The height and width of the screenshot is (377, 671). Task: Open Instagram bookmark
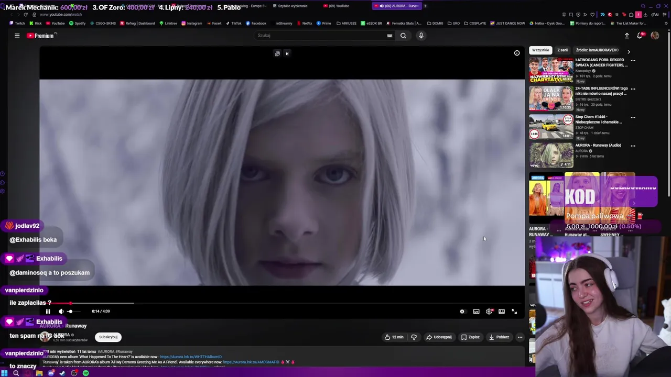[192, 23]
